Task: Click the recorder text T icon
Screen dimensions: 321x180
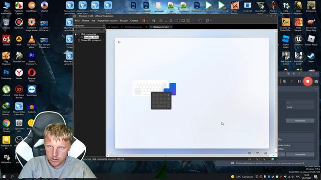Action: click(291, 81)
